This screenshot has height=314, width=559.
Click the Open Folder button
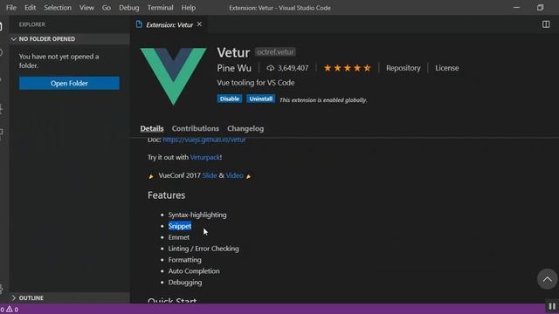(x=69, y=84)
